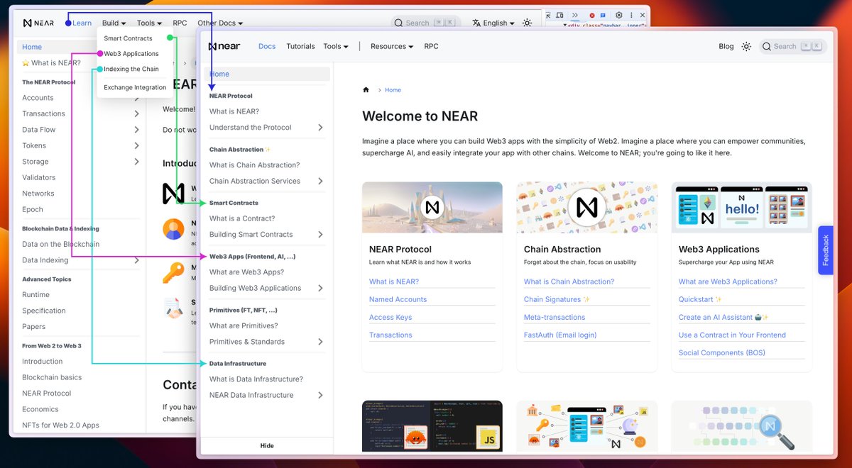
Task: Open DevTools settings gear
Action: pos(619,15)
